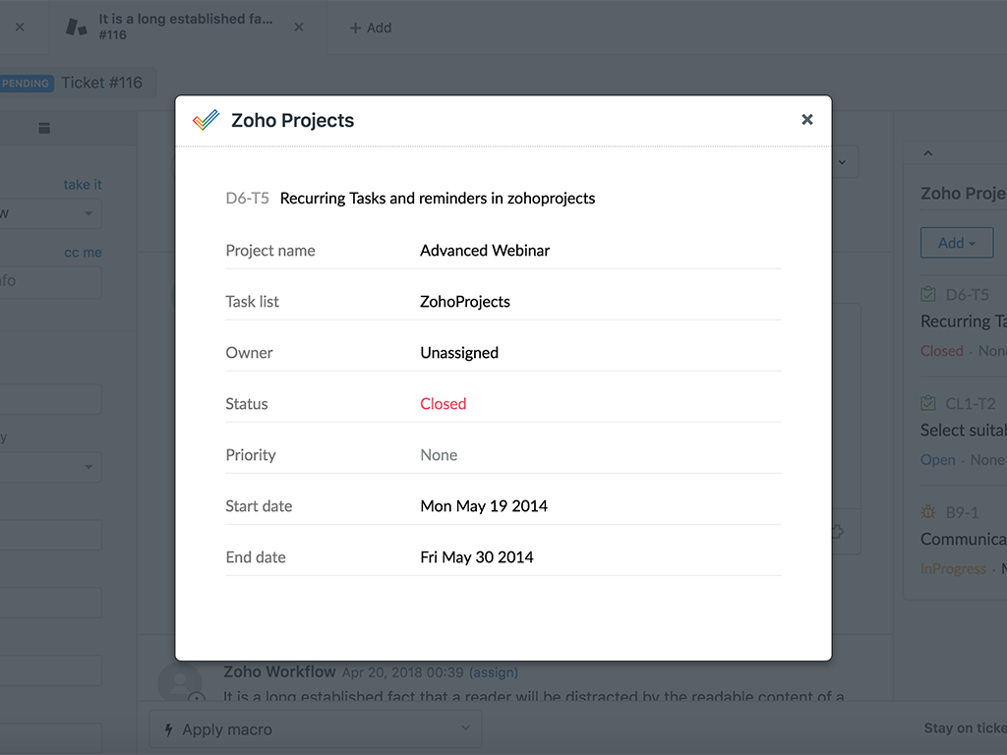
Task: Close the Zoho Projects dialog
Action: point(807,120)
